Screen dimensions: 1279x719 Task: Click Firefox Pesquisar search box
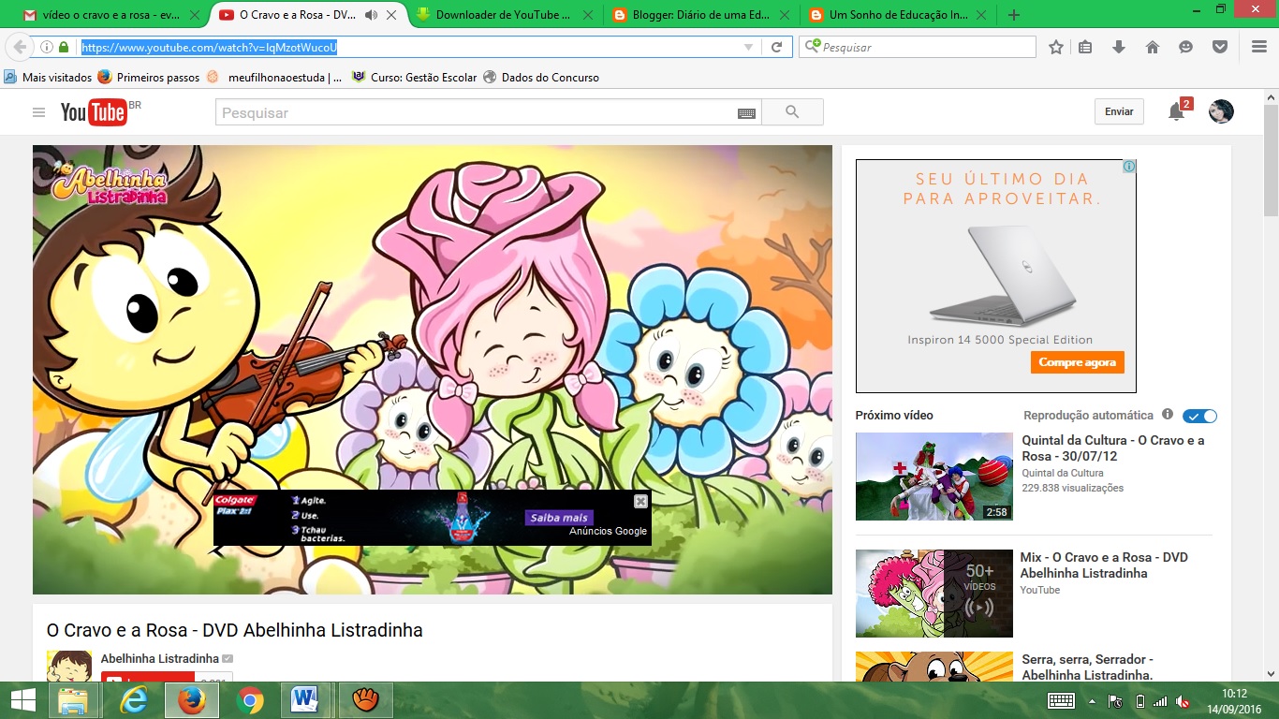click(919, 47)
